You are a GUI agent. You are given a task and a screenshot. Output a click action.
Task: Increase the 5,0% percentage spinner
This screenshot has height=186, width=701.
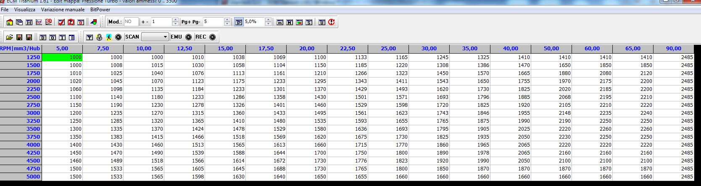click(x=269, y=20)
